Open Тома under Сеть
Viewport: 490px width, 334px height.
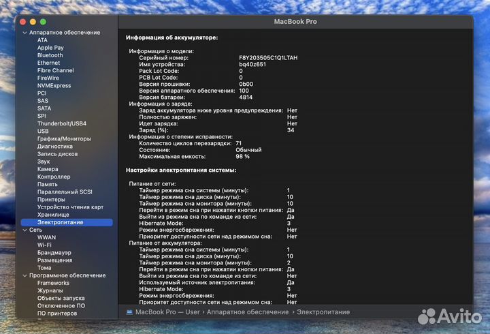44,268
